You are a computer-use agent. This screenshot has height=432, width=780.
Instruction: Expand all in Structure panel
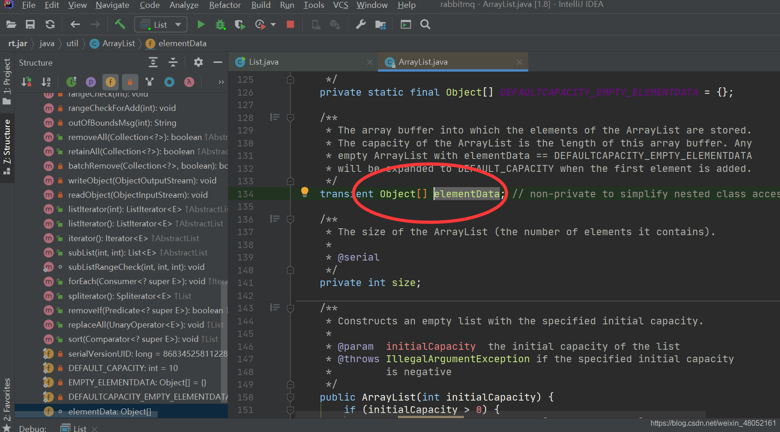153,62
